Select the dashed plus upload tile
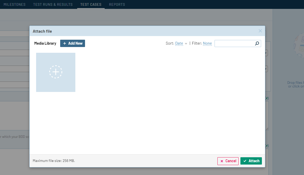 [56, 72]
